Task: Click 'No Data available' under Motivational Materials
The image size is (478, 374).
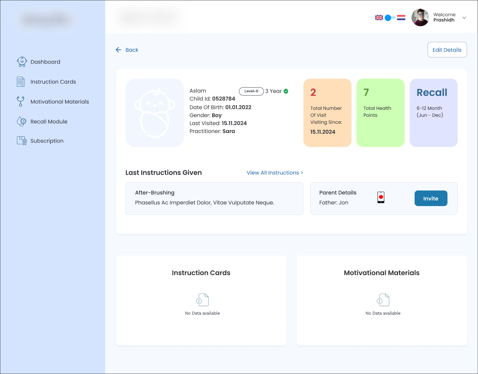Action: (383, 313)
